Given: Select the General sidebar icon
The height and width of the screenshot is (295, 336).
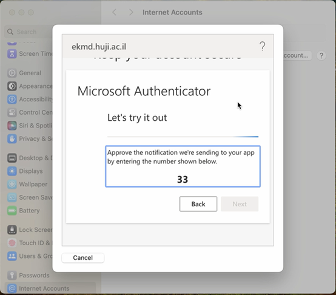Looking at the screenshot, I should coord(12,73).
